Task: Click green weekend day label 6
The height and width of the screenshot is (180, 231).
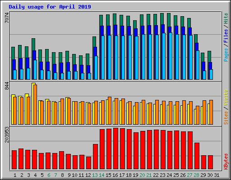Action: pos(49,175)
